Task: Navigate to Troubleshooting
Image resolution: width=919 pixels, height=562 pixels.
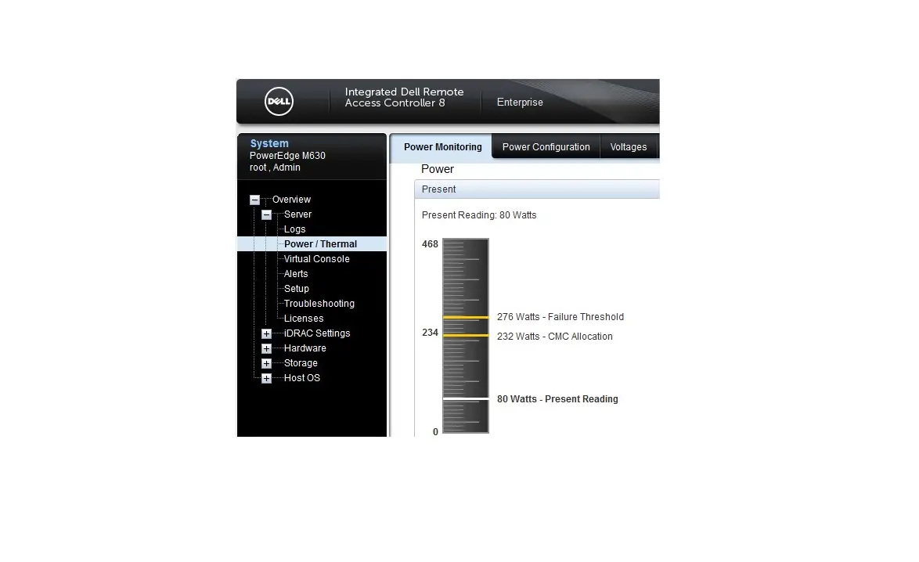Action: pos(318,303)
